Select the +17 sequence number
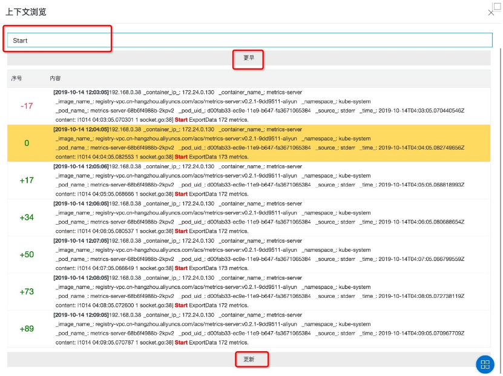Image resolution: width=503 pixels, height=376 pixels. [x=27, y=180]
